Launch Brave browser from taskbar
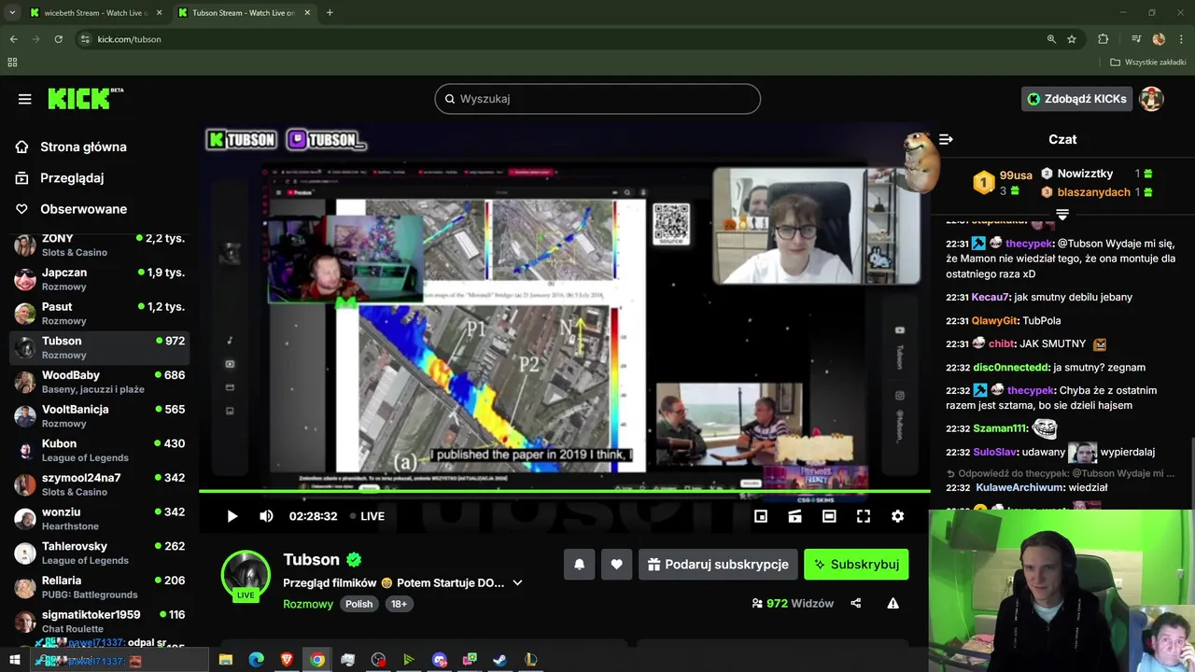Screen dimensions: 1195x672 point(287,660)
